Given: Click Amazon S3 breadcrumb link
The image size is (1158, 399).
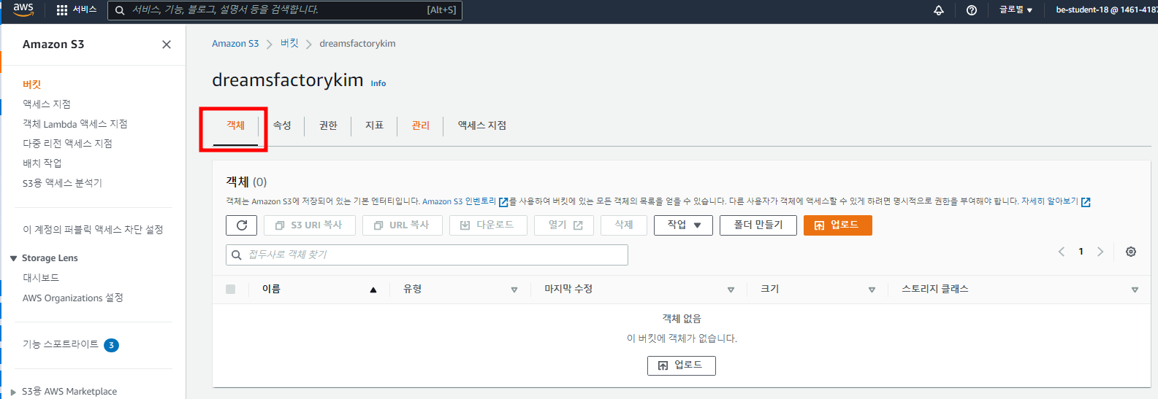Looking at the screenshot, I should 235,44.
